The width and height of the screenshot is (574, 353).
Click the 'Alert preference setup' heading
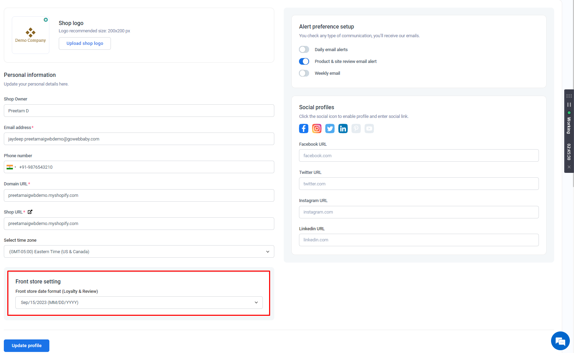326,27
